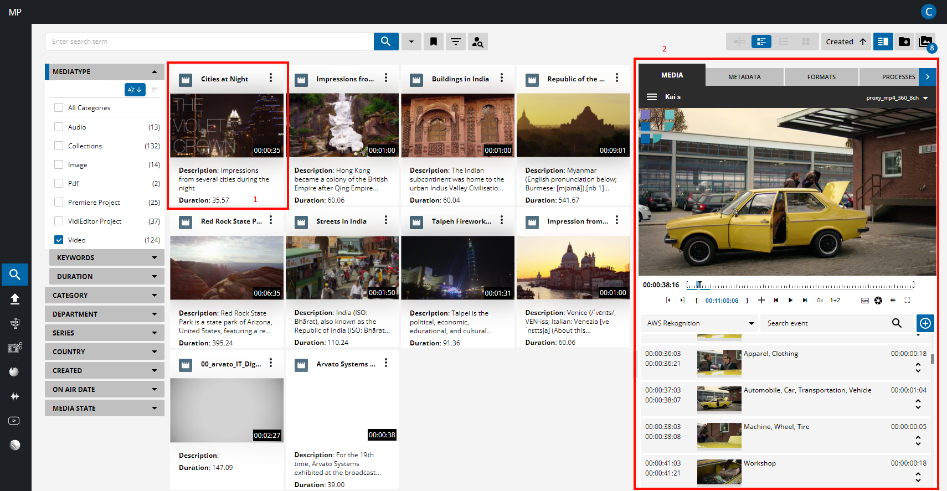The height and width of the screenshot is (491, 947).
Task: Open the options menu for Cities at Night
Action: [x=271, y=78]
